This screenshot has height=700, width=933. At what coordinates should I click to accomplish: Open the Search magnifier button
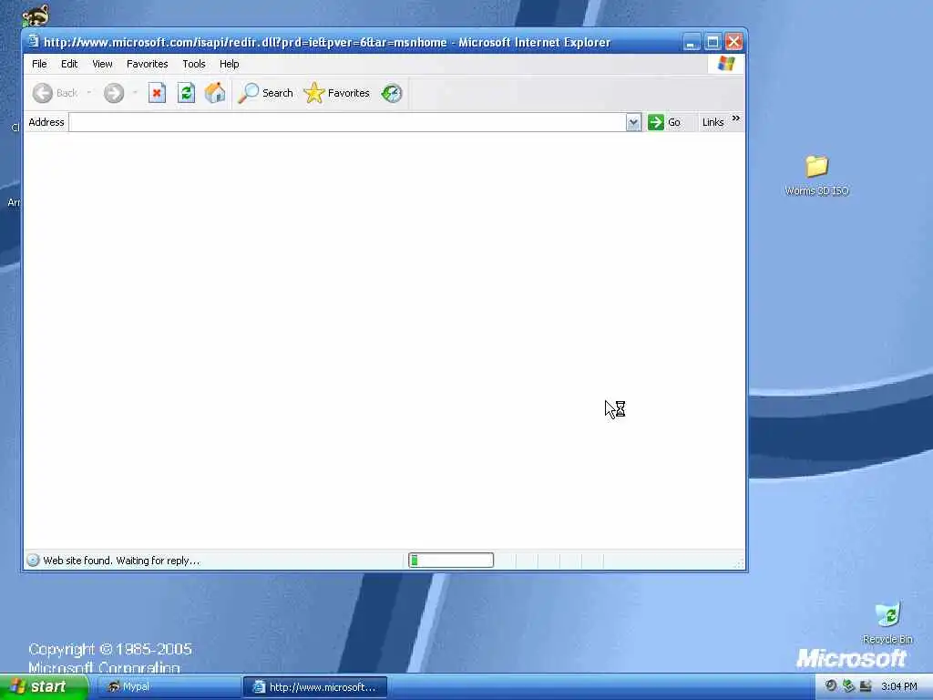[265, 93]
